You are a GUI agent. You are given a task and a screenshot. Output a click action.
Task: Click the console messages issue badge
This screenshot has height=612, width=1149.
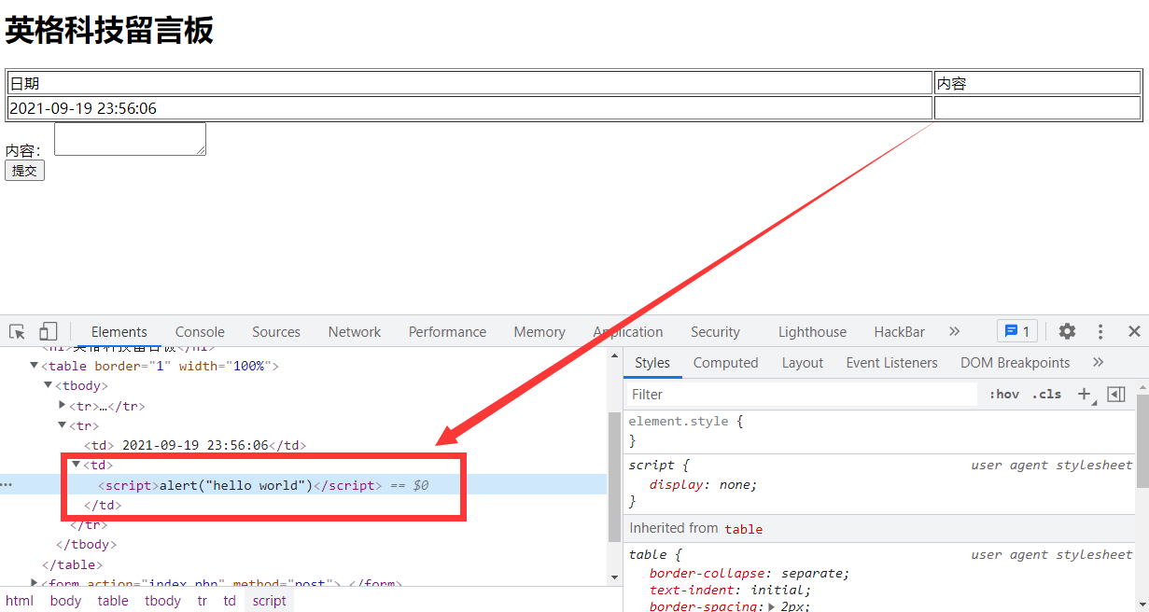point(1016,331)
